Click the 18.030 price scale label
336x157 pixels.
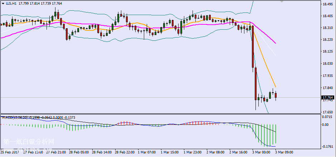point(328,64)
